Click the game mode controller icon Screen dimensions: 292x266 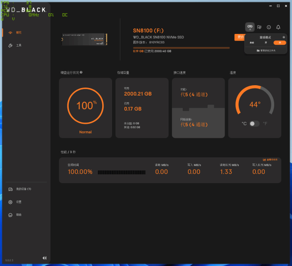[x=250, y=26]
